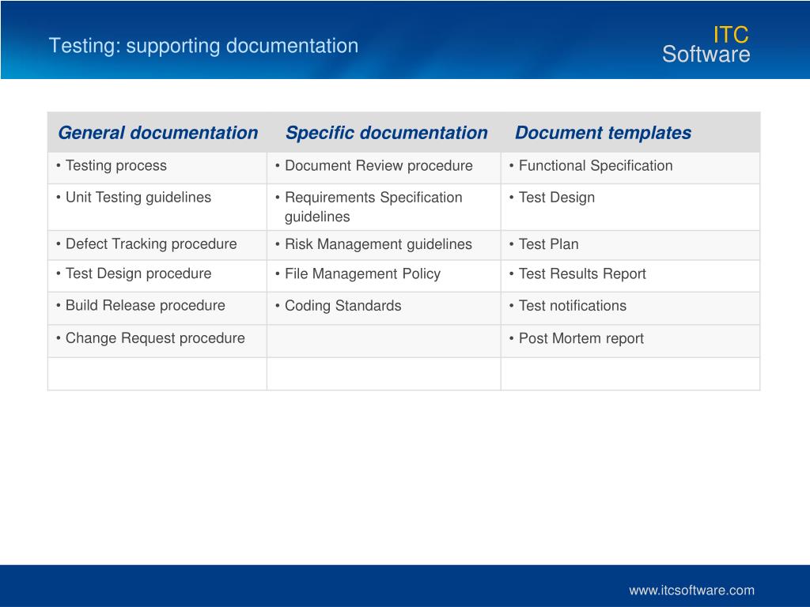Viewport: 810px width, 607px height.
Task: Click the 'Risk Management guidelines' cell
Action: click(x=384, y=245)
